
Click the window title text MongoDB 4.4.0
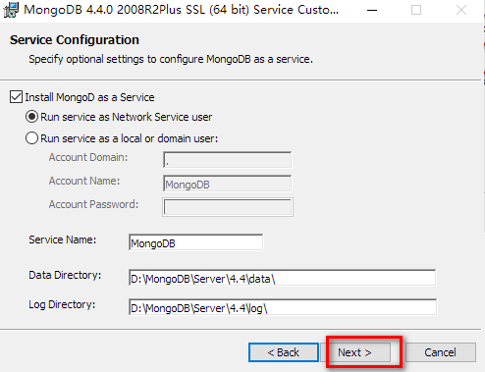[182, 10]
